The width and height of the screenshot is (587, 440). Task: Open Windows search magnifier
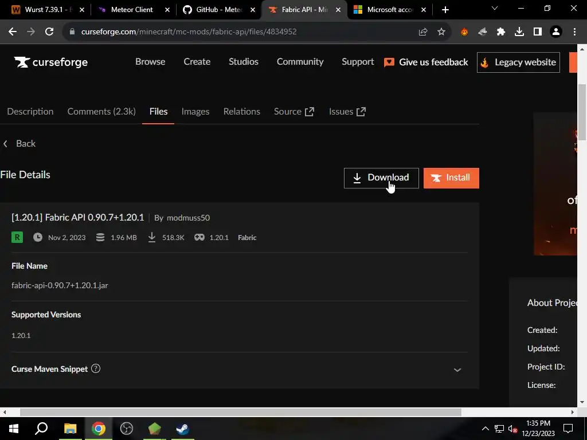[x=41, y=429]
